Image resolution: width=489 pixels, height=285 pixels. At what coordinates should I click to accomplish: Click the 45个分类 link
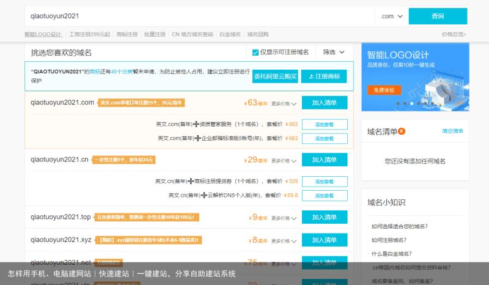point(122,72)
